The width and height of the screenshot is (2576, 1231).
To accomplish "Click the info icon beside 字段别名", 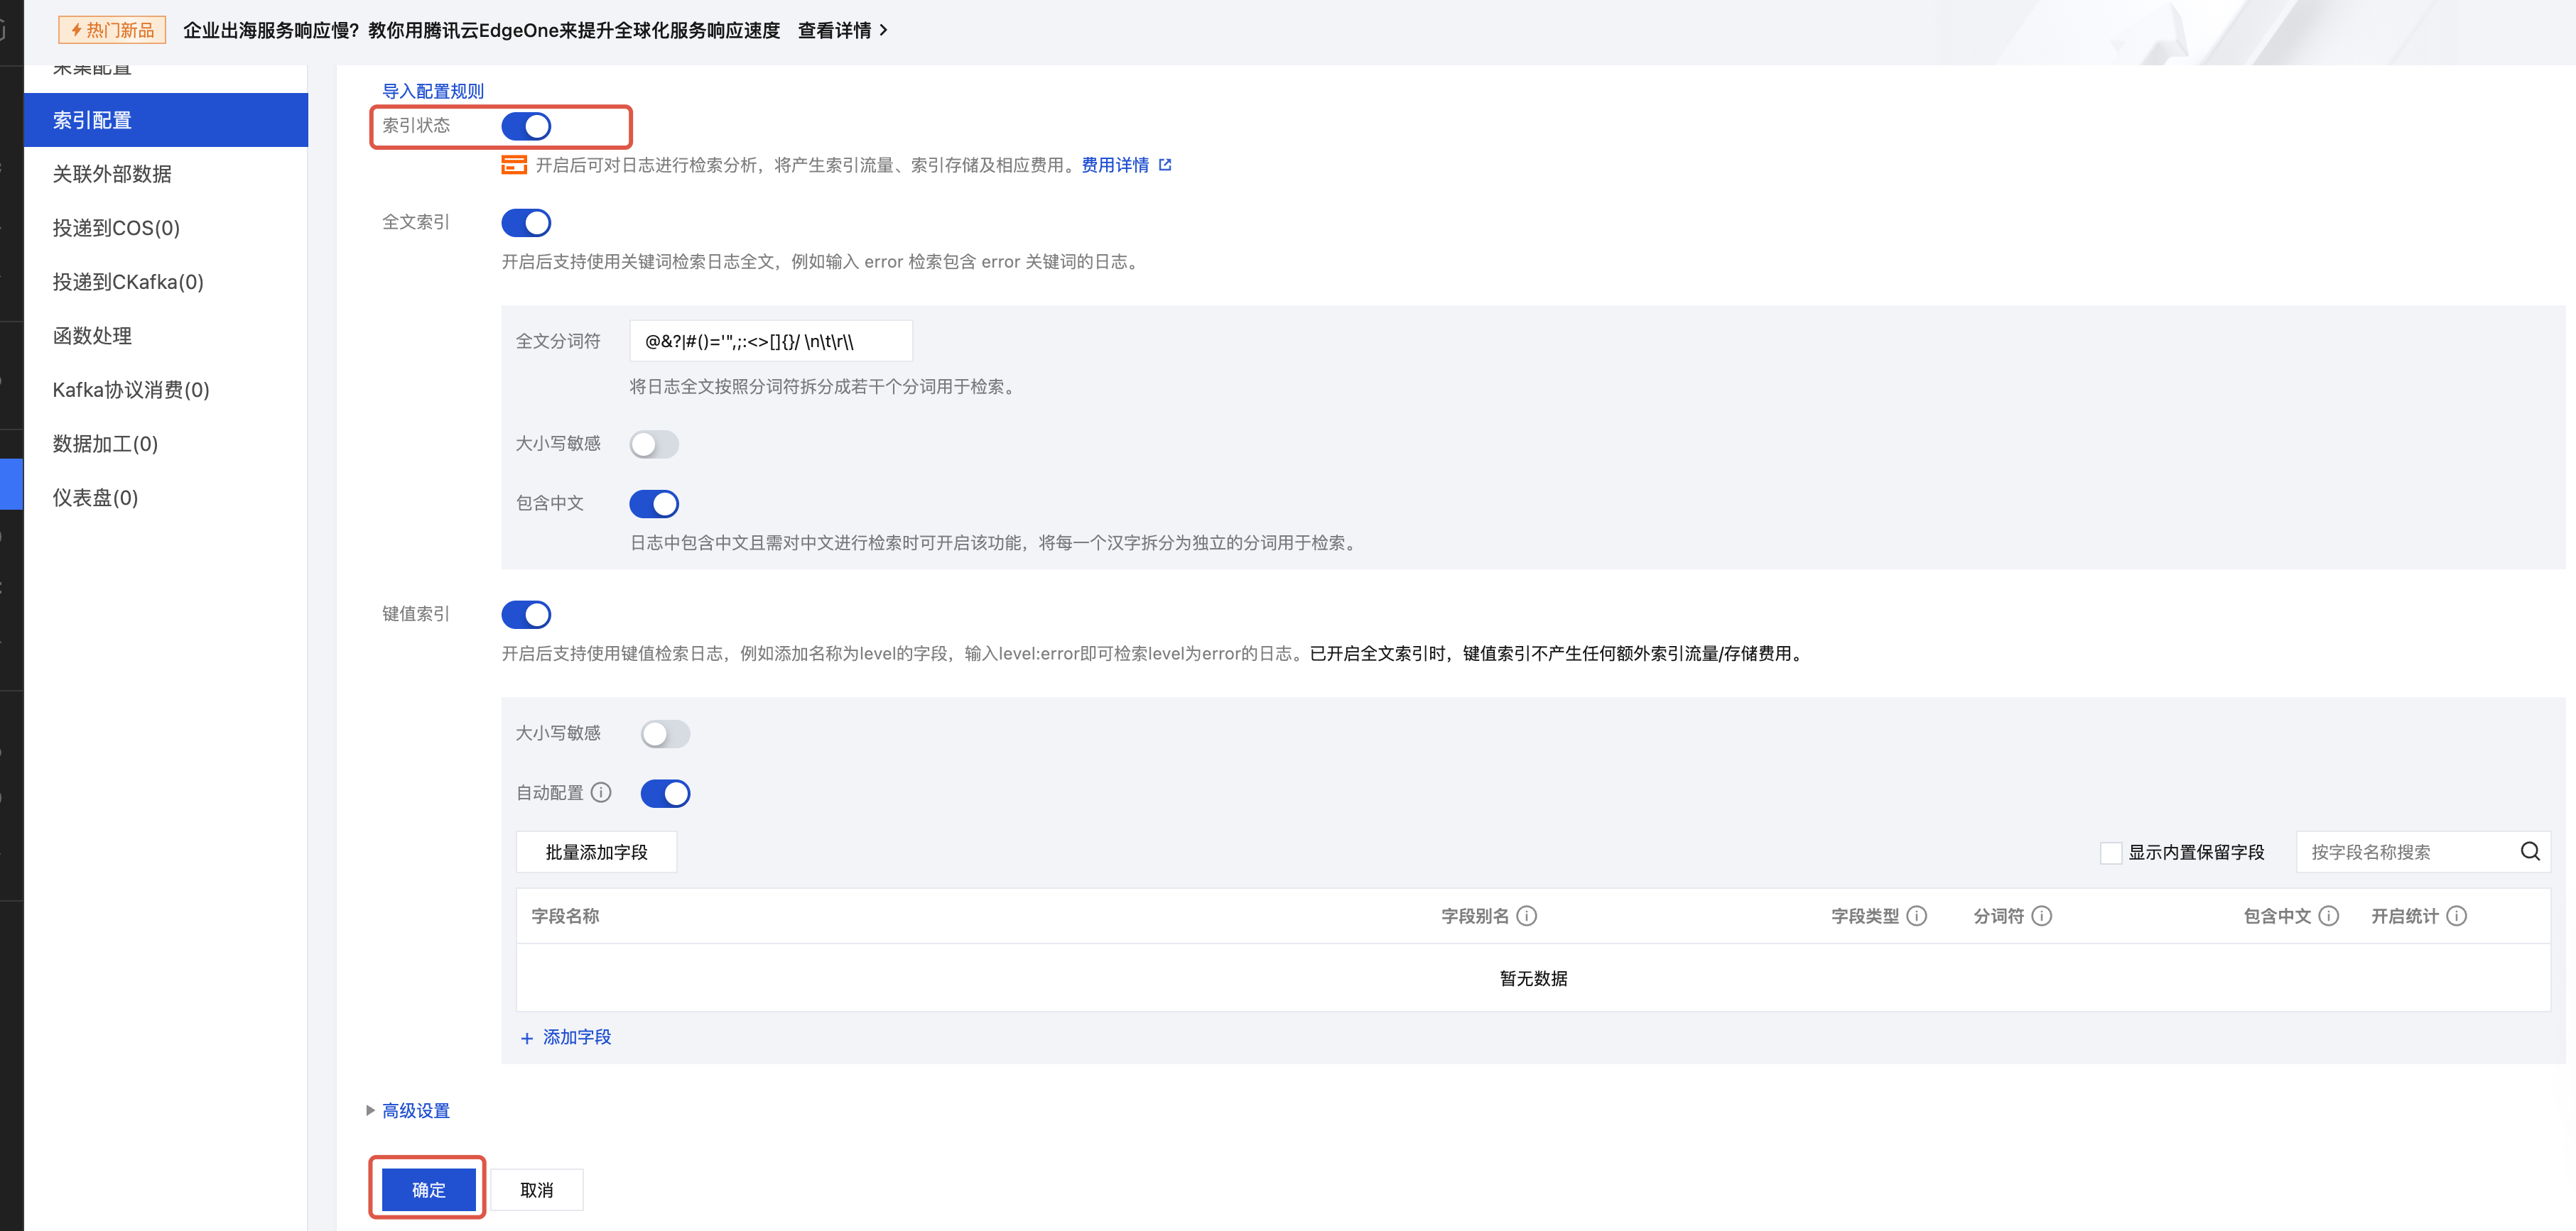I will (1526, 915).
